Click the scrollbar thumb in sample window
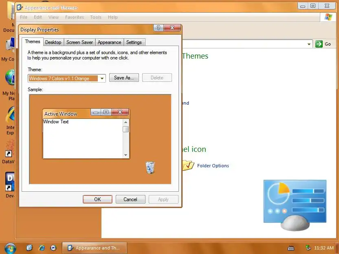This screenshot has height=254, width=339. pos(125,129)
